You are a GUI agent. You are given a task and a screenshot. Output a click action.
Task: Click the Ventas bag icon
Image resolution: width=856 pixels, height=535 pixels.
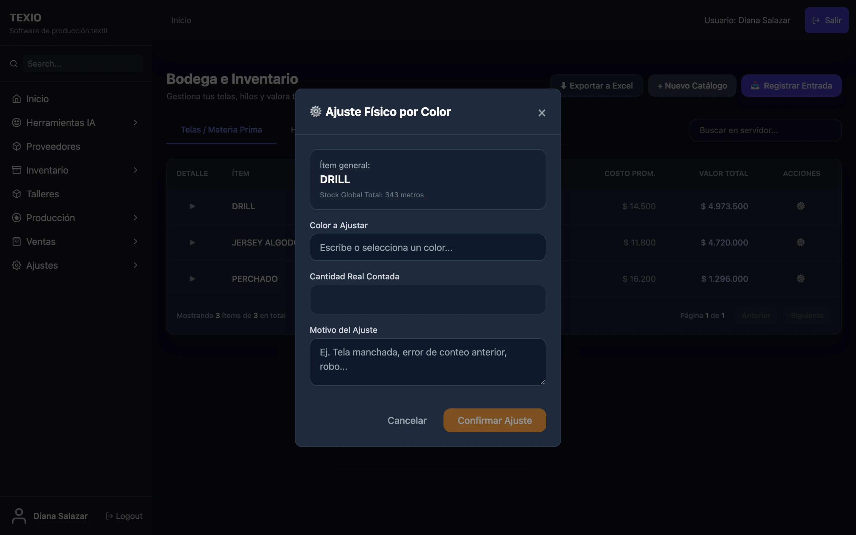coord(17,241)
